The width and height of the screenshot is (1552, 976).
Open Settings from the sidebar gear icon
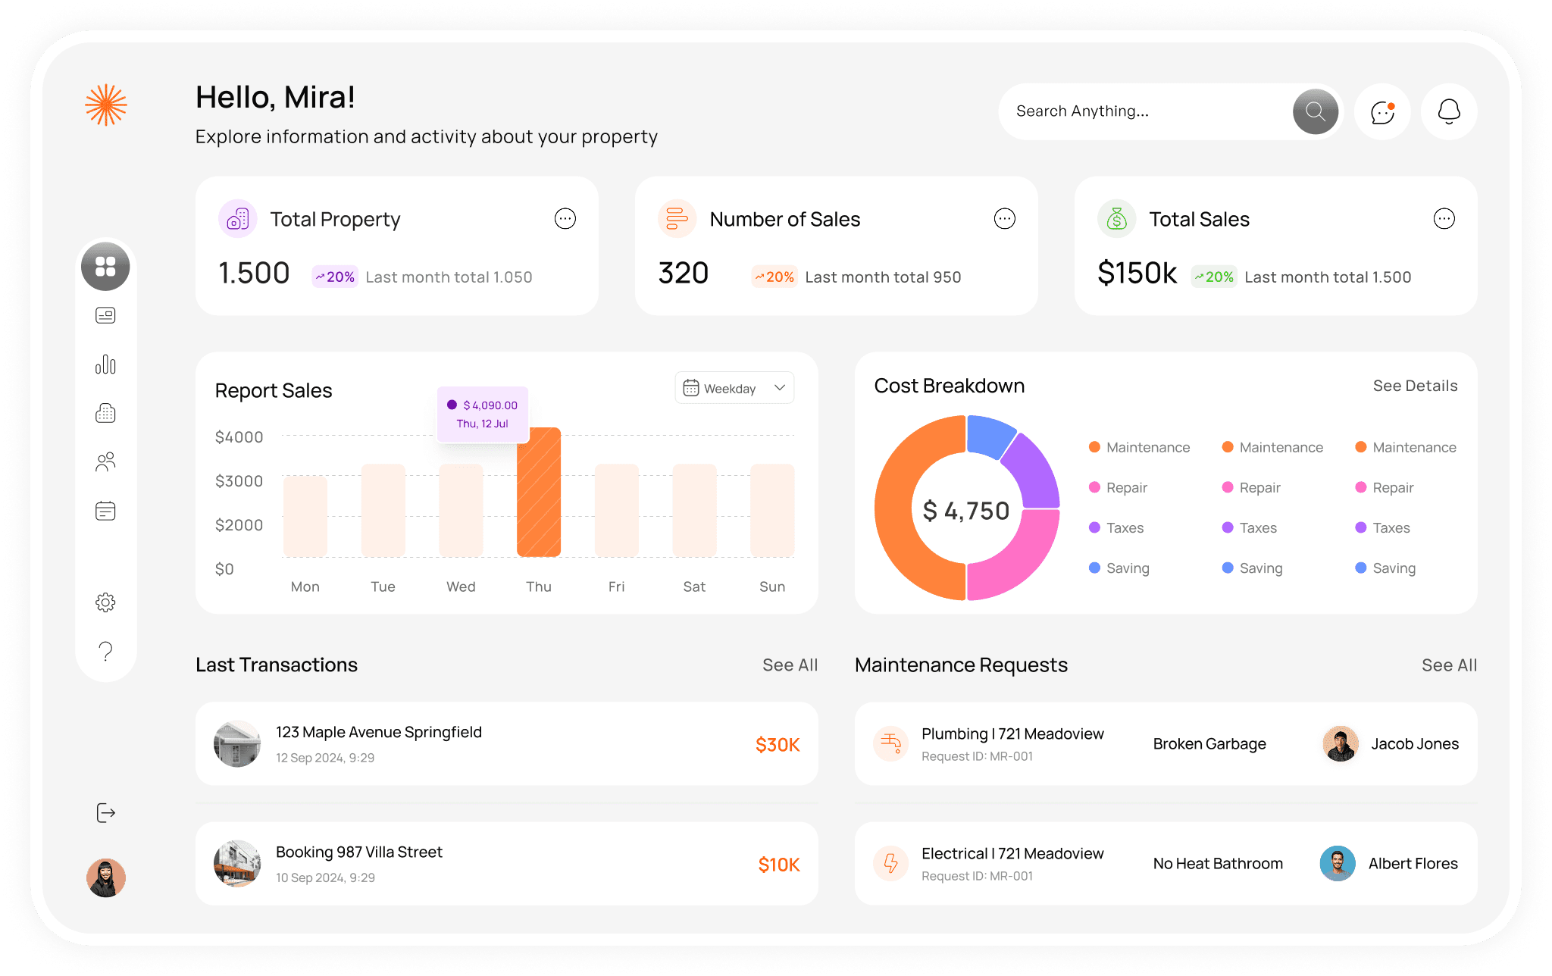pyautogui.click(x=105, y=602)
